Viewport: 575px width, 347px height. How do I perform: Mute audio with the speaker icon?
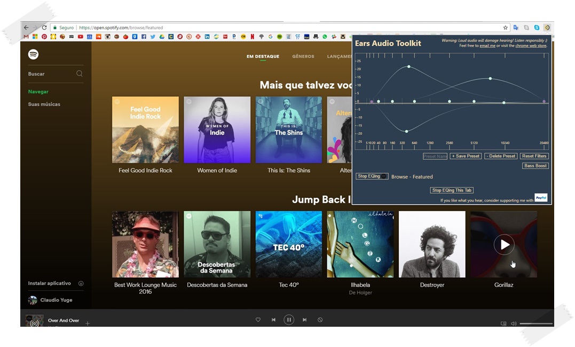514,324
